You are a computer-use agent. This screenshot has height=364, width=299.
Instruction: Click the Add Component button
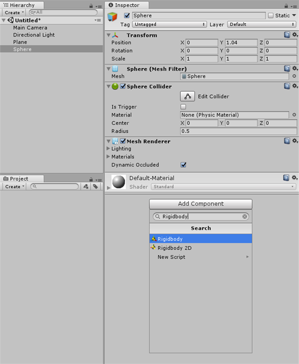tap(201, 204)
